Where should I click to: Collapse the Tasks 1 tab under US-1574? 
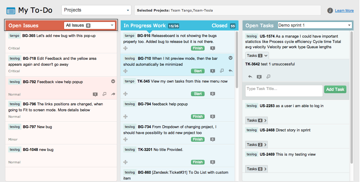(257, 55)
